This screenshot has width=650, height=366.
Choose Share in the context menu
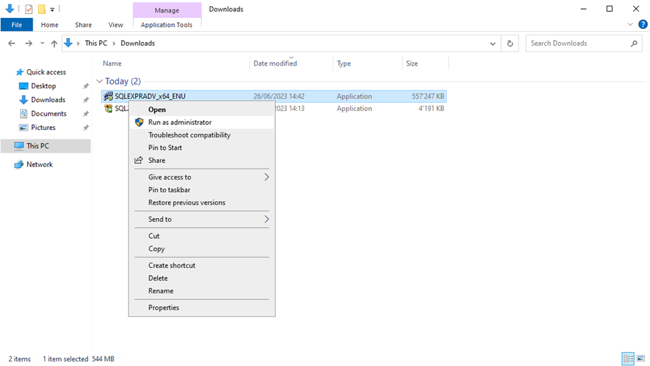click(x=202, y=160)
